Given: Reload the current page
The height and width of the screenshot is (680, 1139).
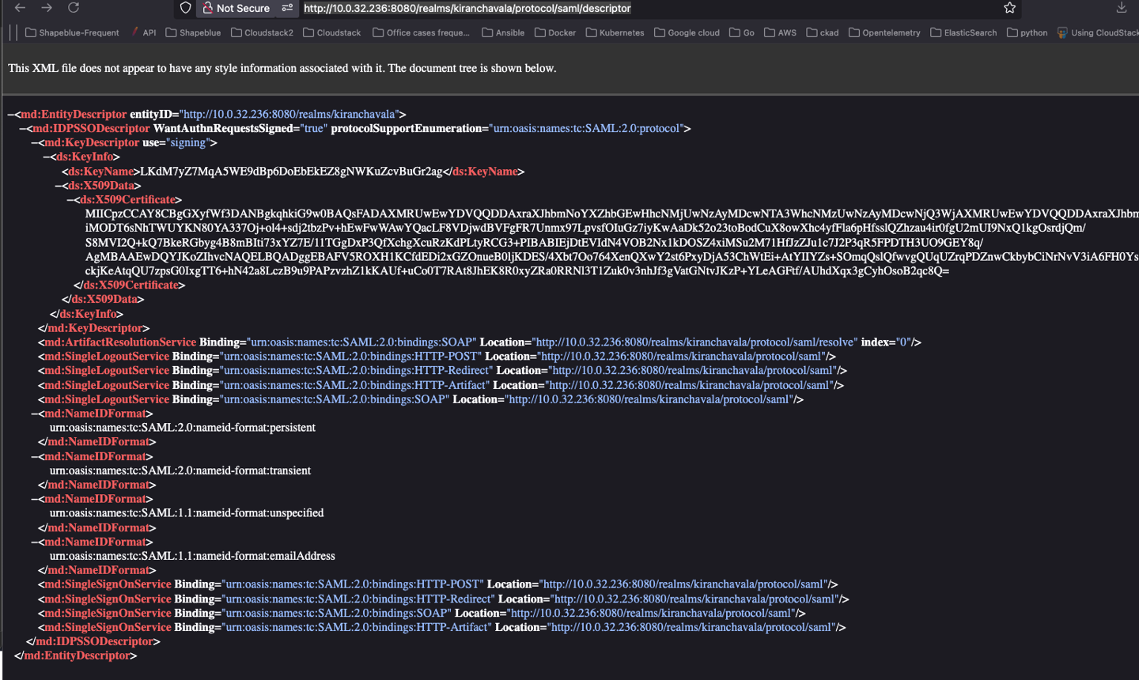Looking at the screenshot, I should point(74,8).
